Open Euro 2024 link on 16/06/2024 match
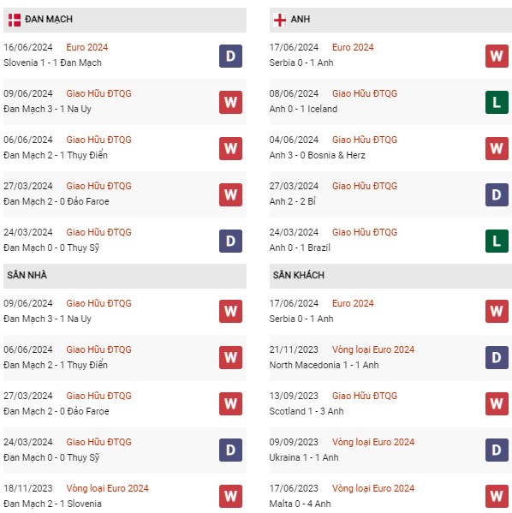The height and width of the screenshot is (513, 512). pyautogui.click(x=87, y=47)
